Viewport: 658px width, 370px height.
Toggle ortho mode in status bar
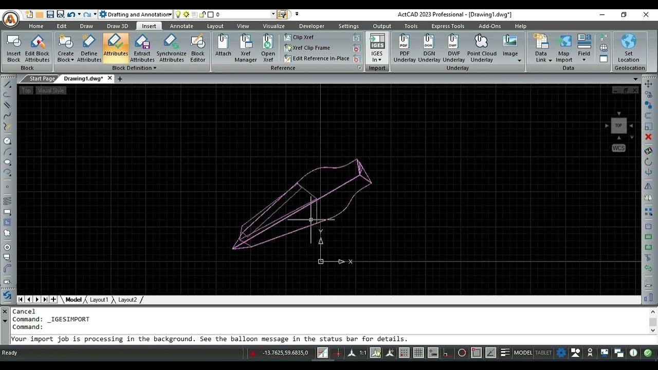pyautogui.click(x=447, y=353)
